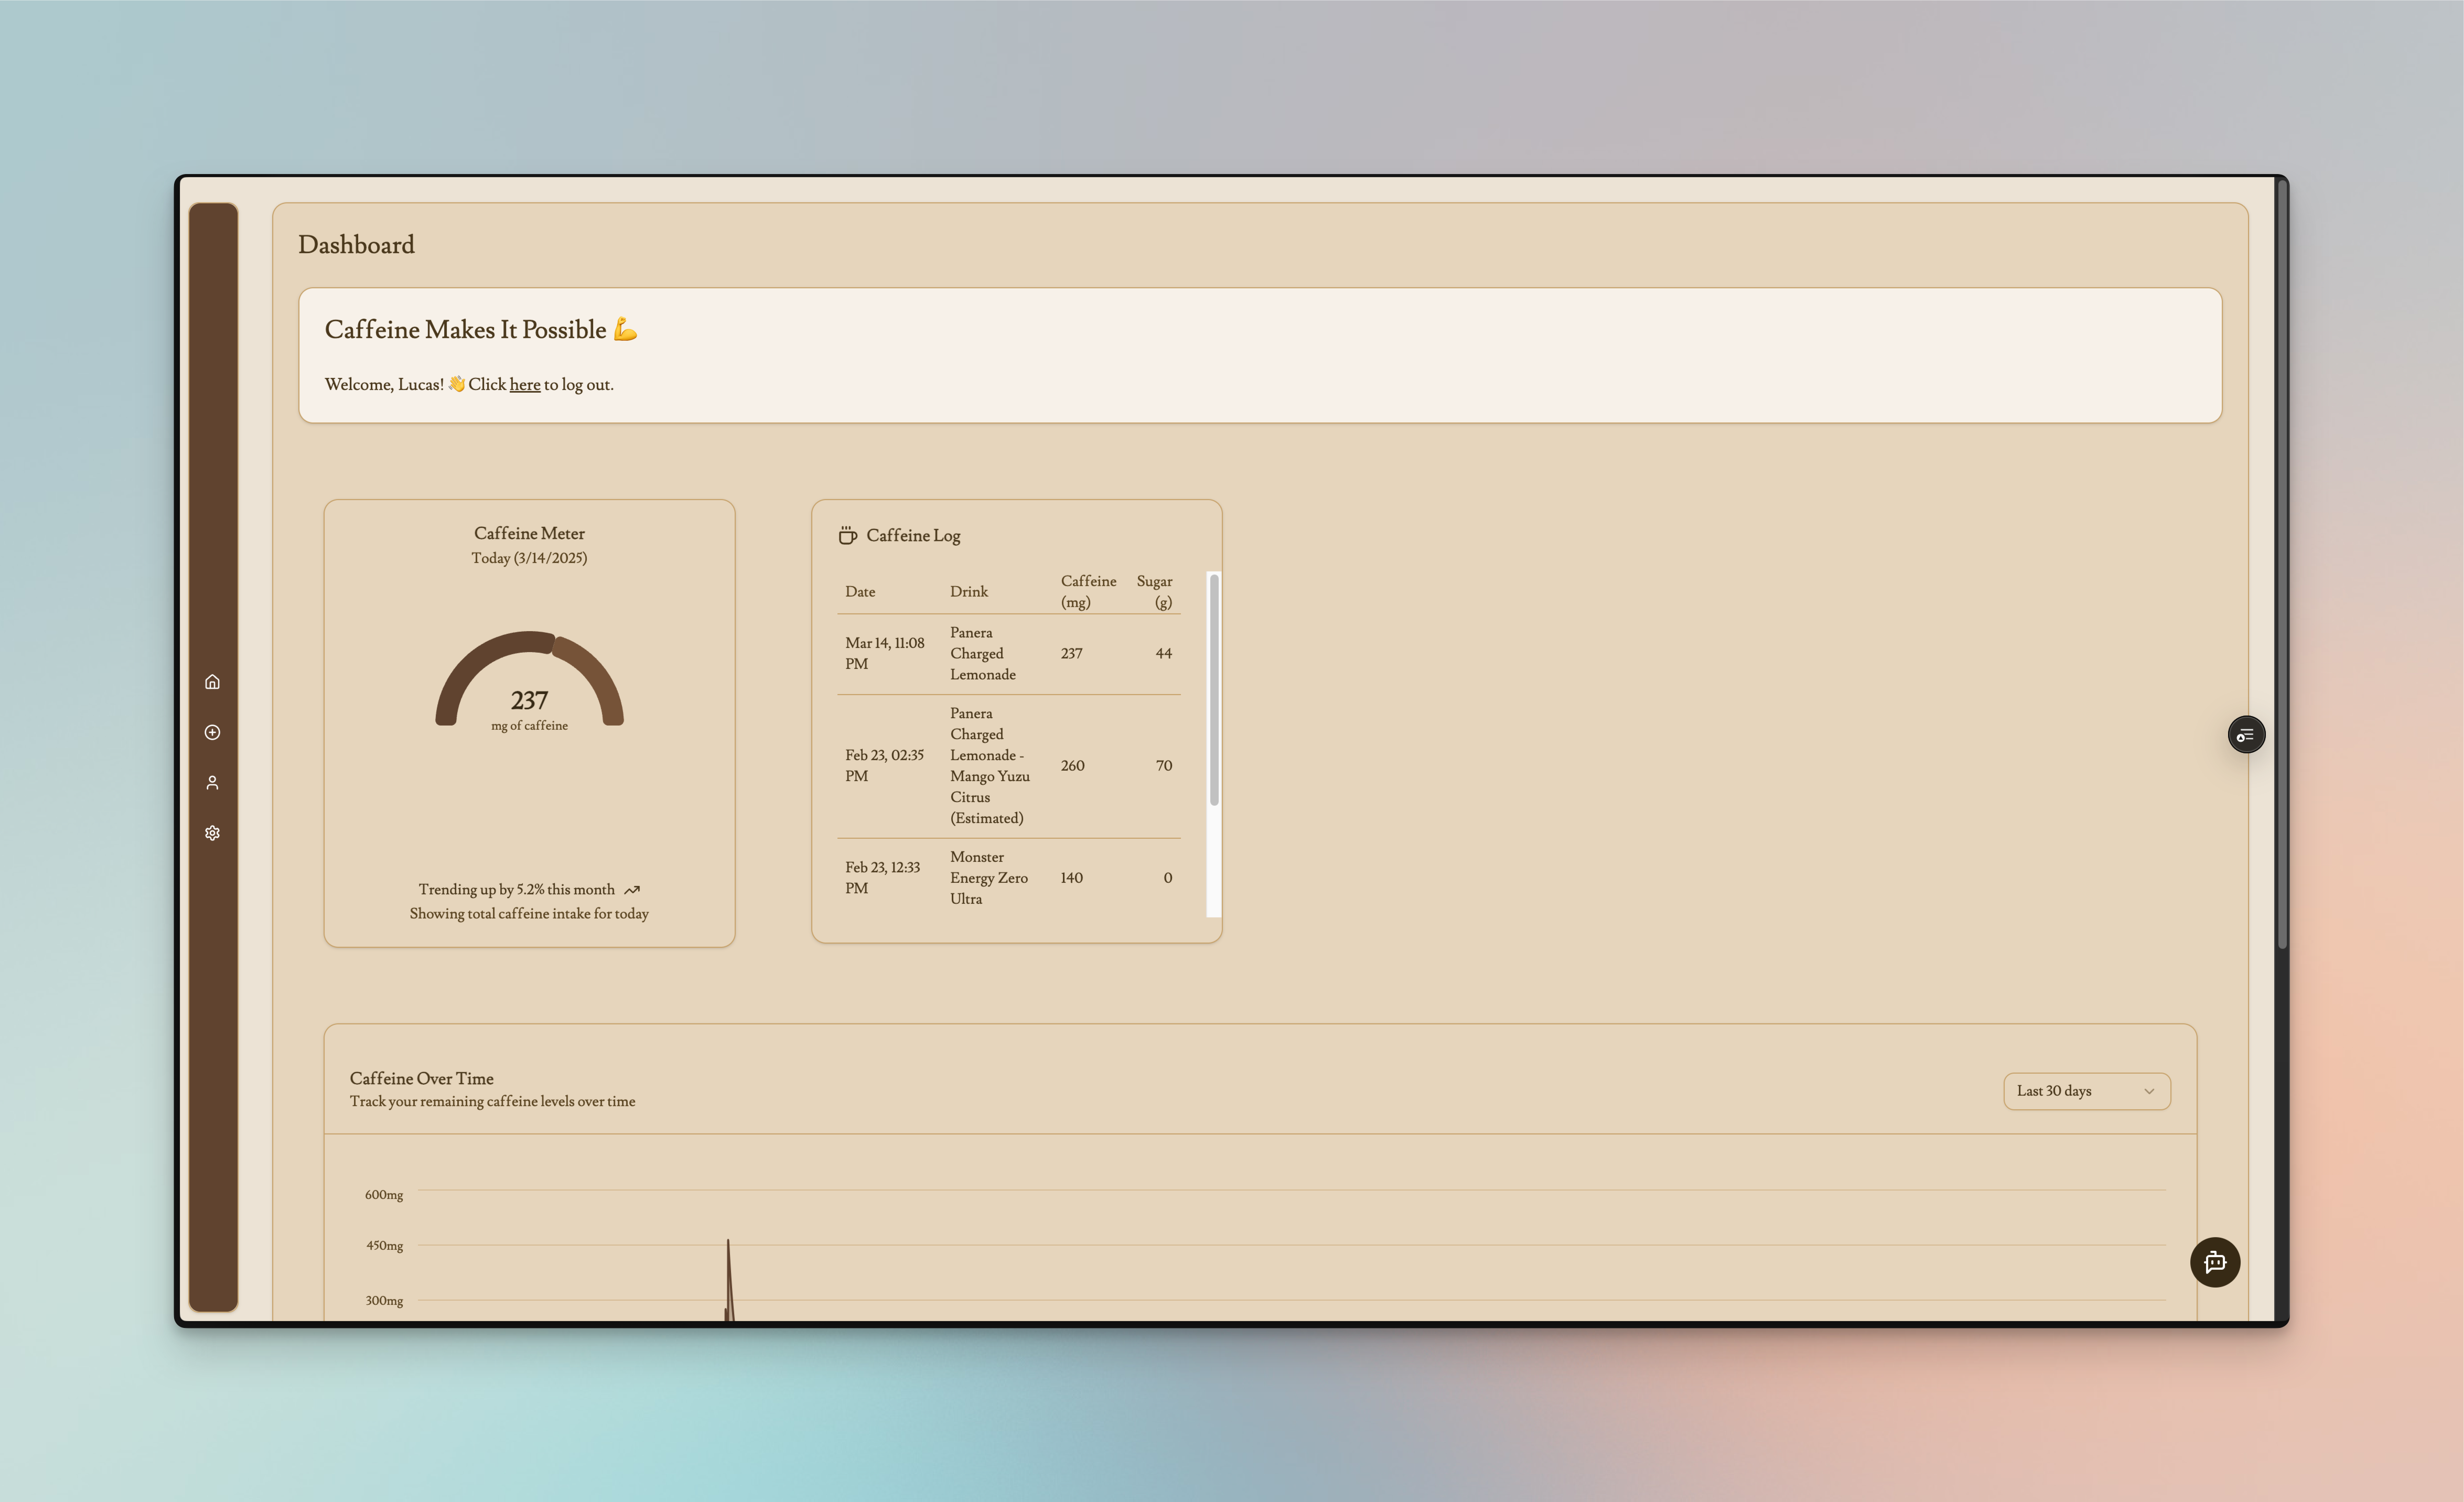Click the 'here' link to log out
2464x1502 pixels.
(x=524, y=385)
